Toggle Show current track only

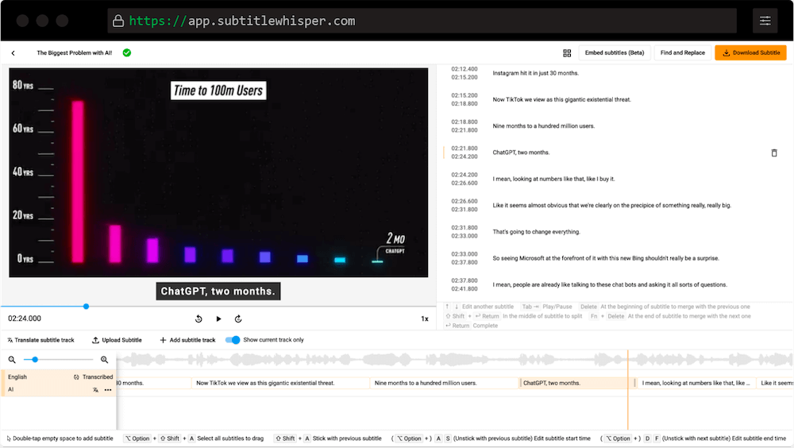tap(233, 339)
